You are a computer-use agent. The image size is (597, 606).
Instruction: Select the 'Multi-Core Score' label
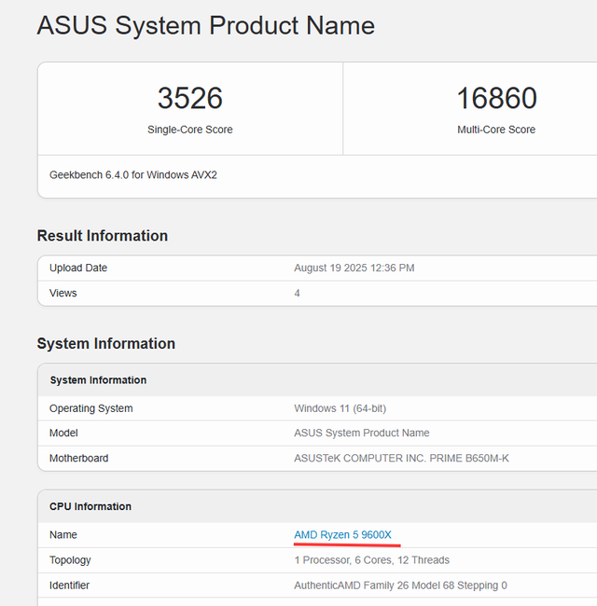click(496, 130)
